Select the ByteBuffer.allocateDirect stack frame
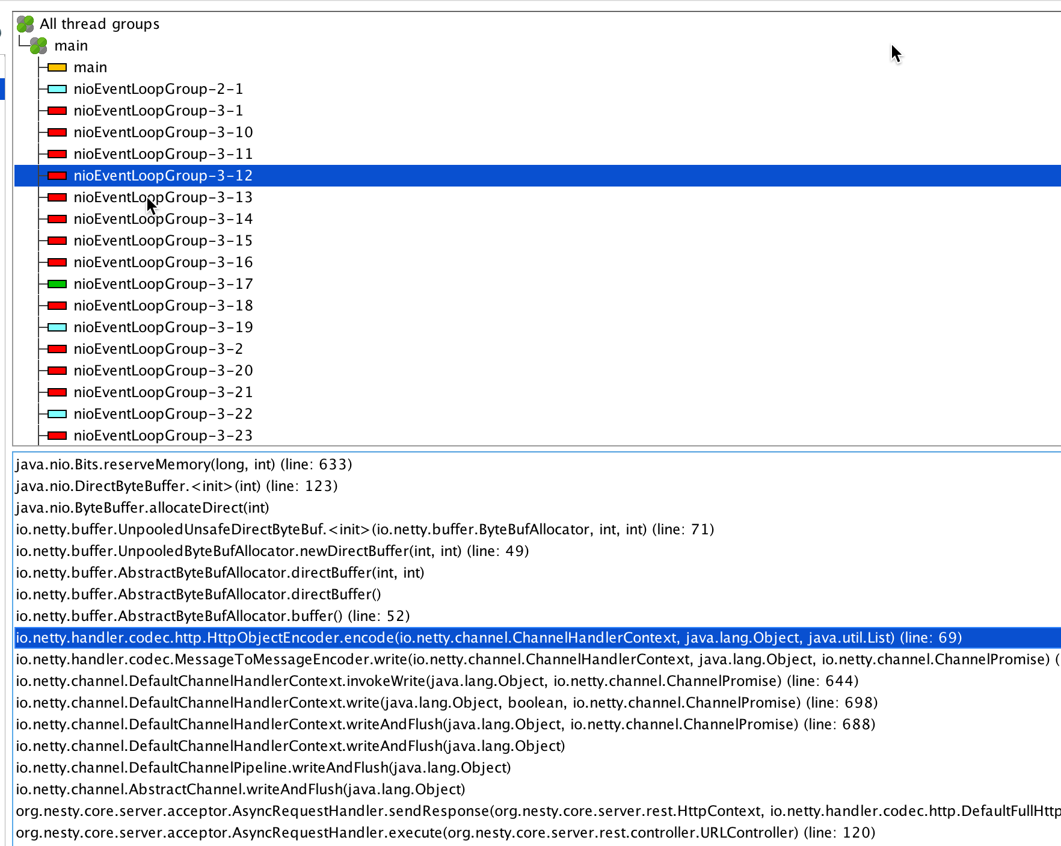The width and height of the screenshot is (1061, 846). 143,508
